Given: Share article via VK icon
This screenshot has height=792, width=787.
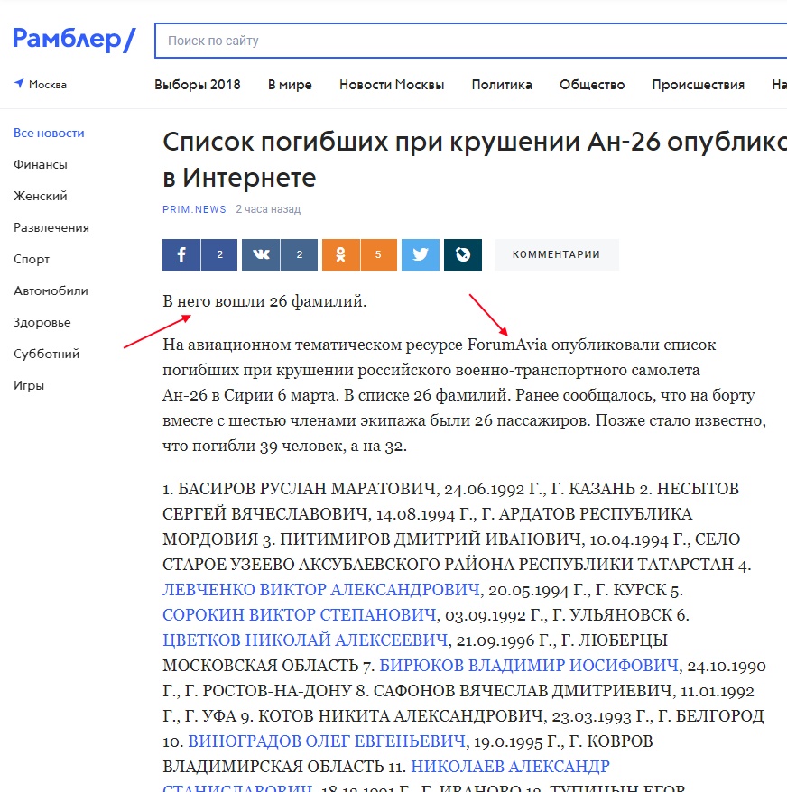Looking at the screenshot, I should 261,255.
